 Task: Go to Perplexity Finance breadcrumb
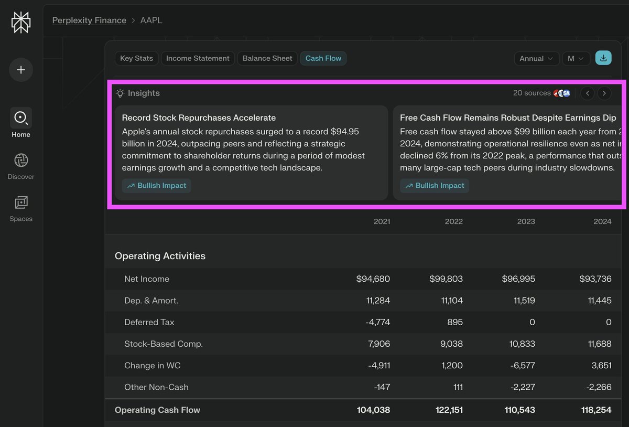89,20
